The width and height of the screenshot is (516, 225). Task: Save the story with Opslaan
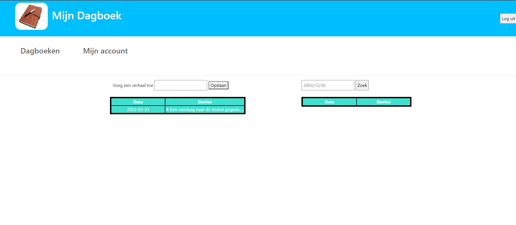click(218, 85)
